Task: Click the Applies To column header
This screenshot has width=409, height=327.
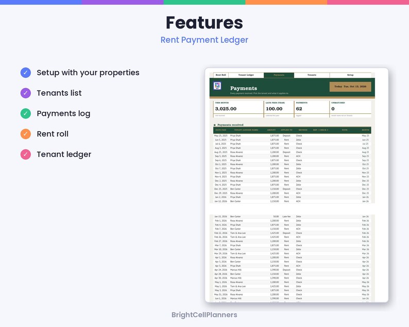Action: pyautogui.click(x=286, y=130)
